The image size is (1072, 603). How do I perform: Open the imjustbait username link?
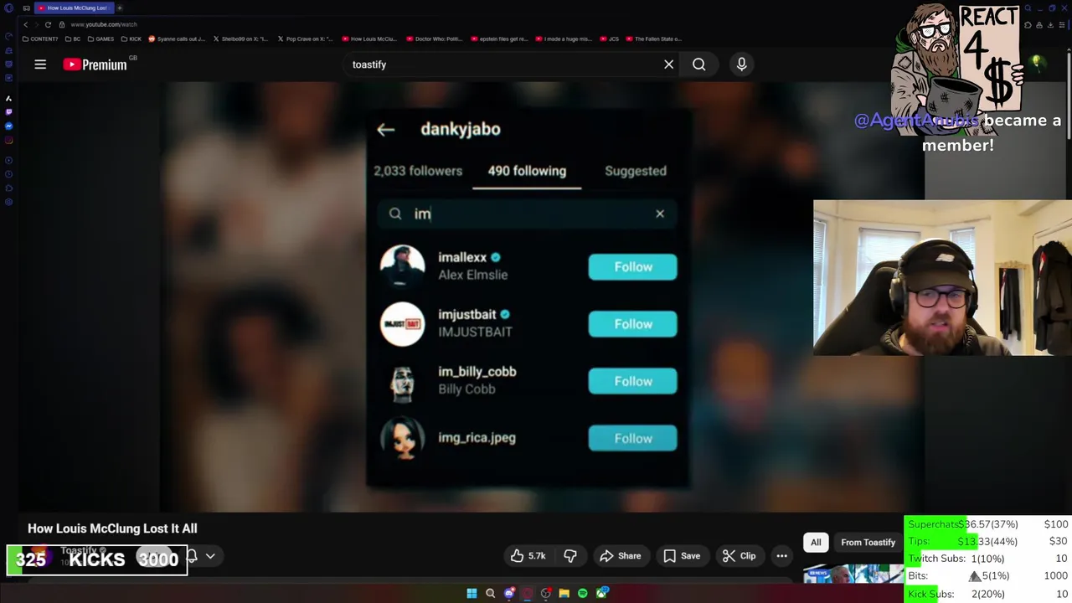click(x=467, y=314)
